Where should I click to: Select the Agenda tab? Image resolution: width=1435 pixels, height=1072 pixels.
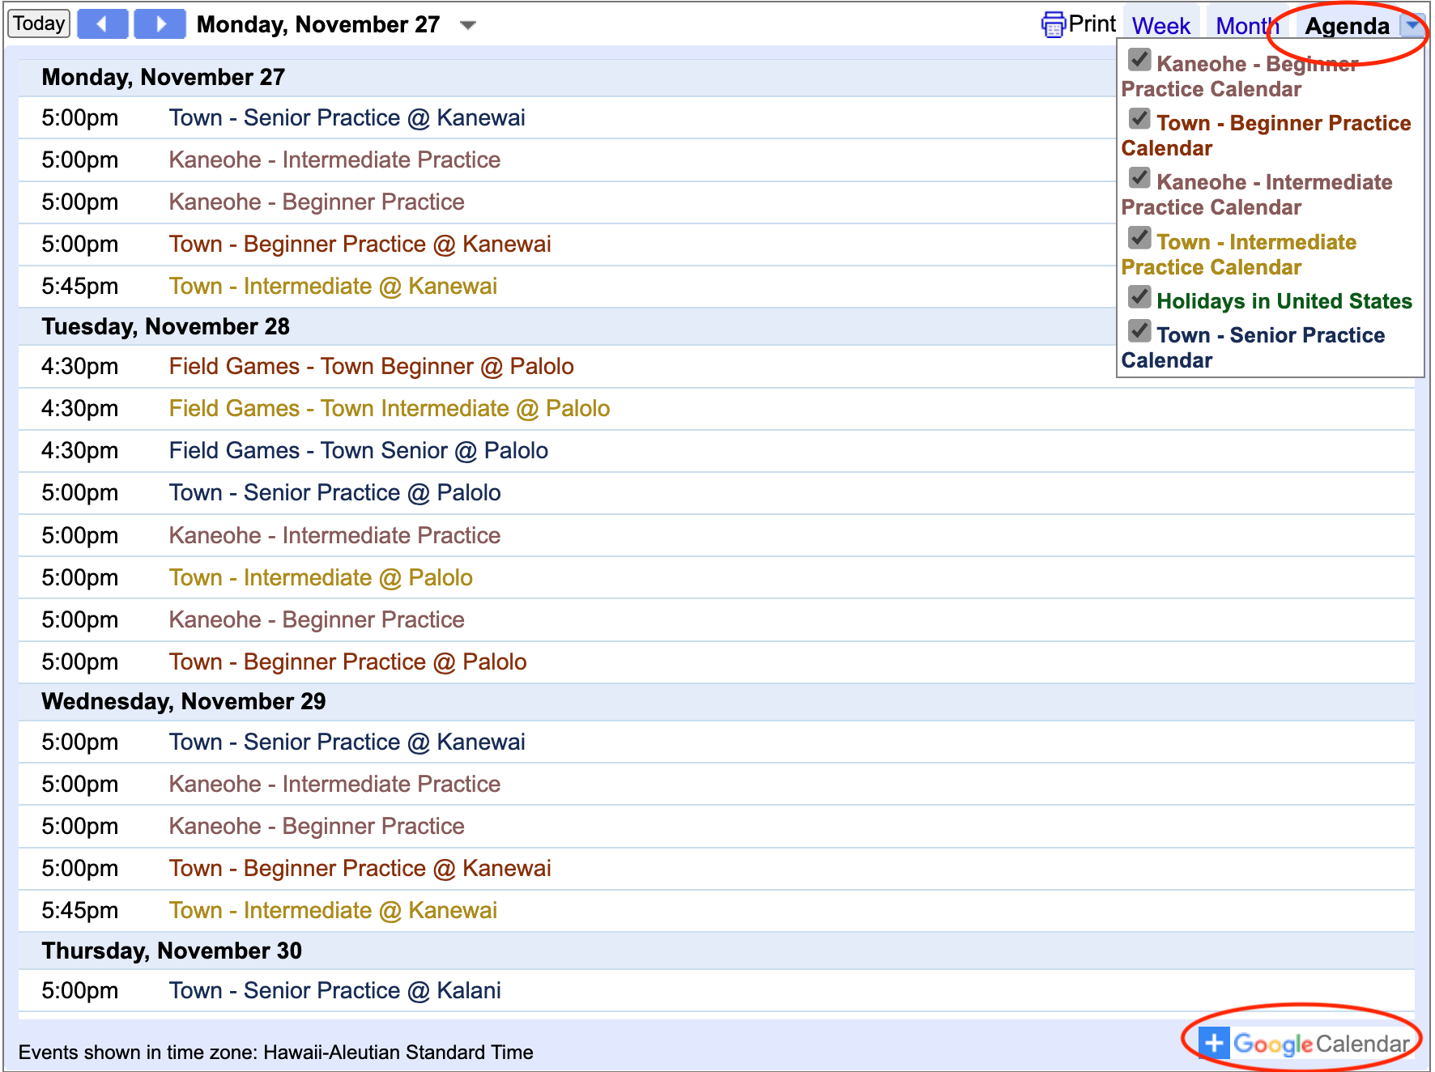(x=1346, y=26)
